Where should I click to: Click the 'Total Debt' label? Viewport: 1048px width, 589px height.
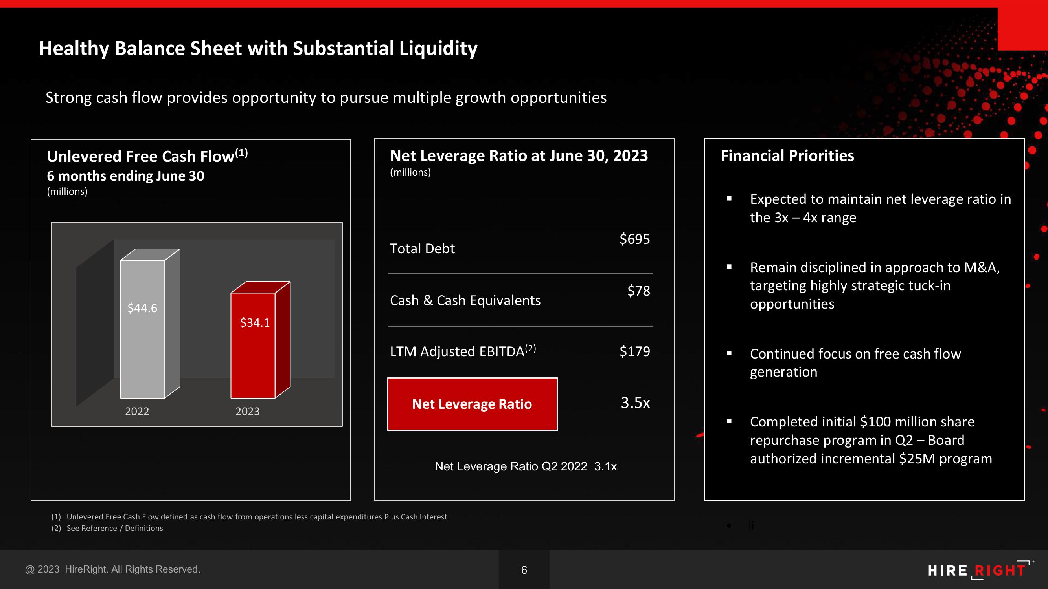point(422,249)
